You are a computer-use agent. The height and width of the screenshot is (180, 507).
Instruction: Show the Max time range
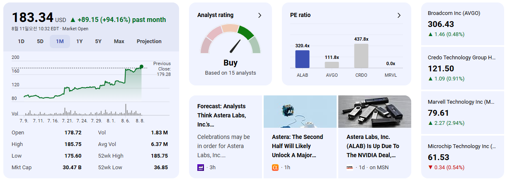[x=119, y=41]
